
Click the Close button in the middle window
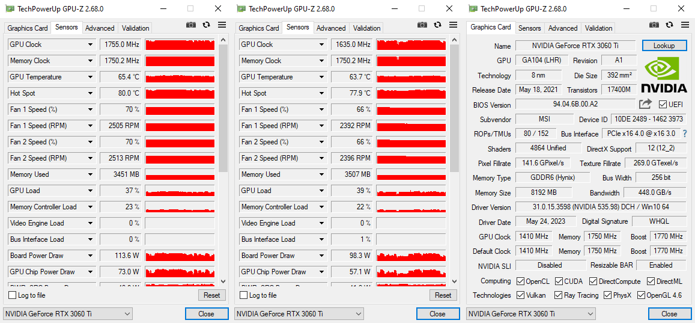[437, 314]
